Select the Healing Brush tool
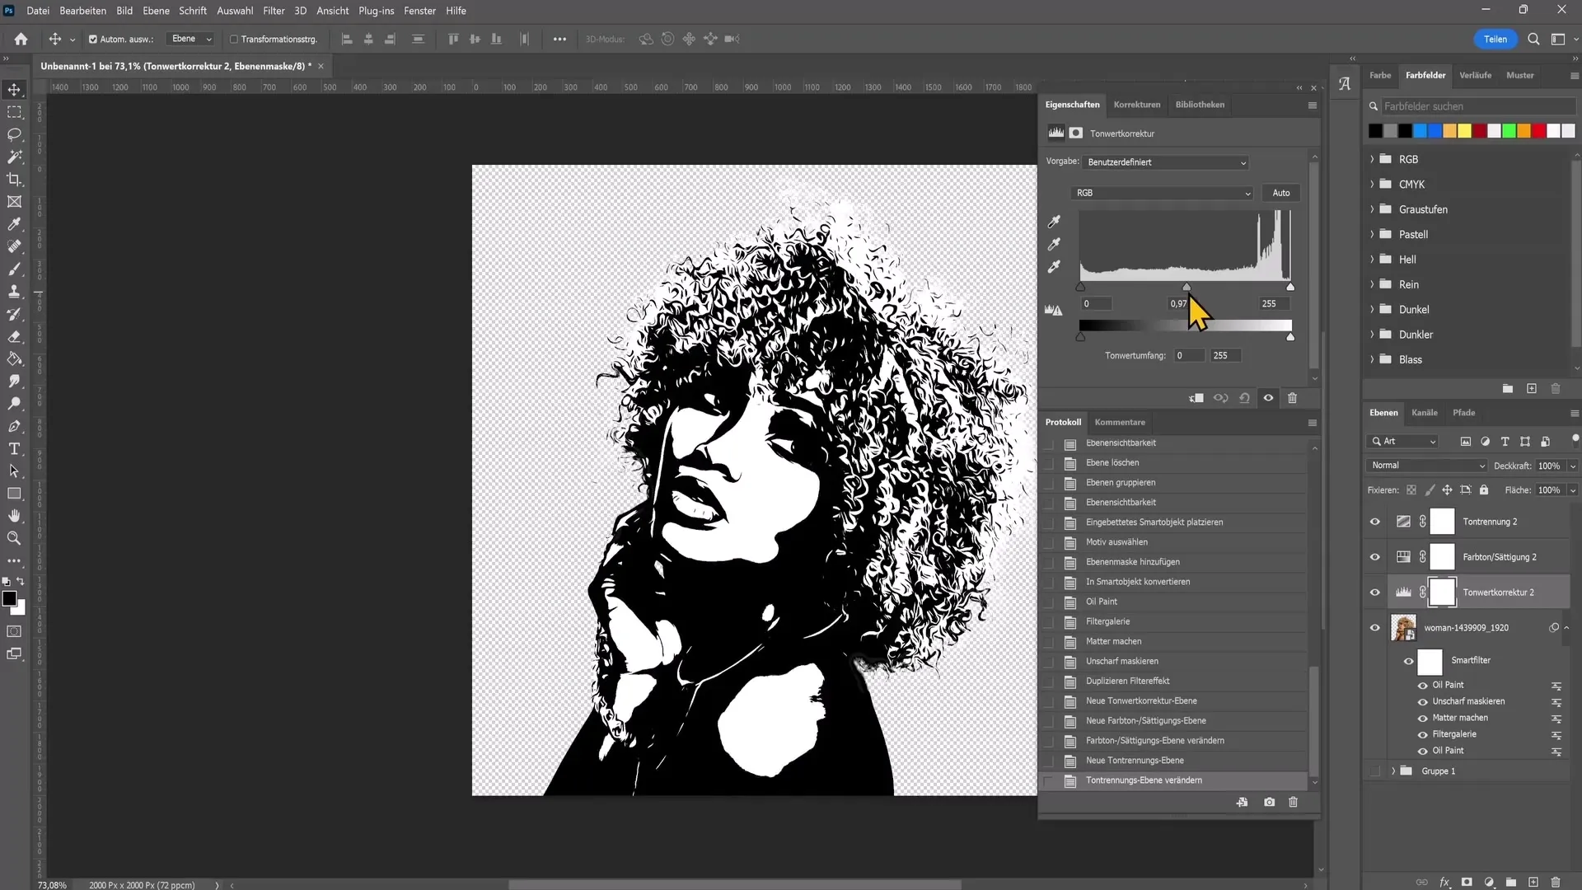Viewport: 1582px width, 890px height. (x=14, y=246)
